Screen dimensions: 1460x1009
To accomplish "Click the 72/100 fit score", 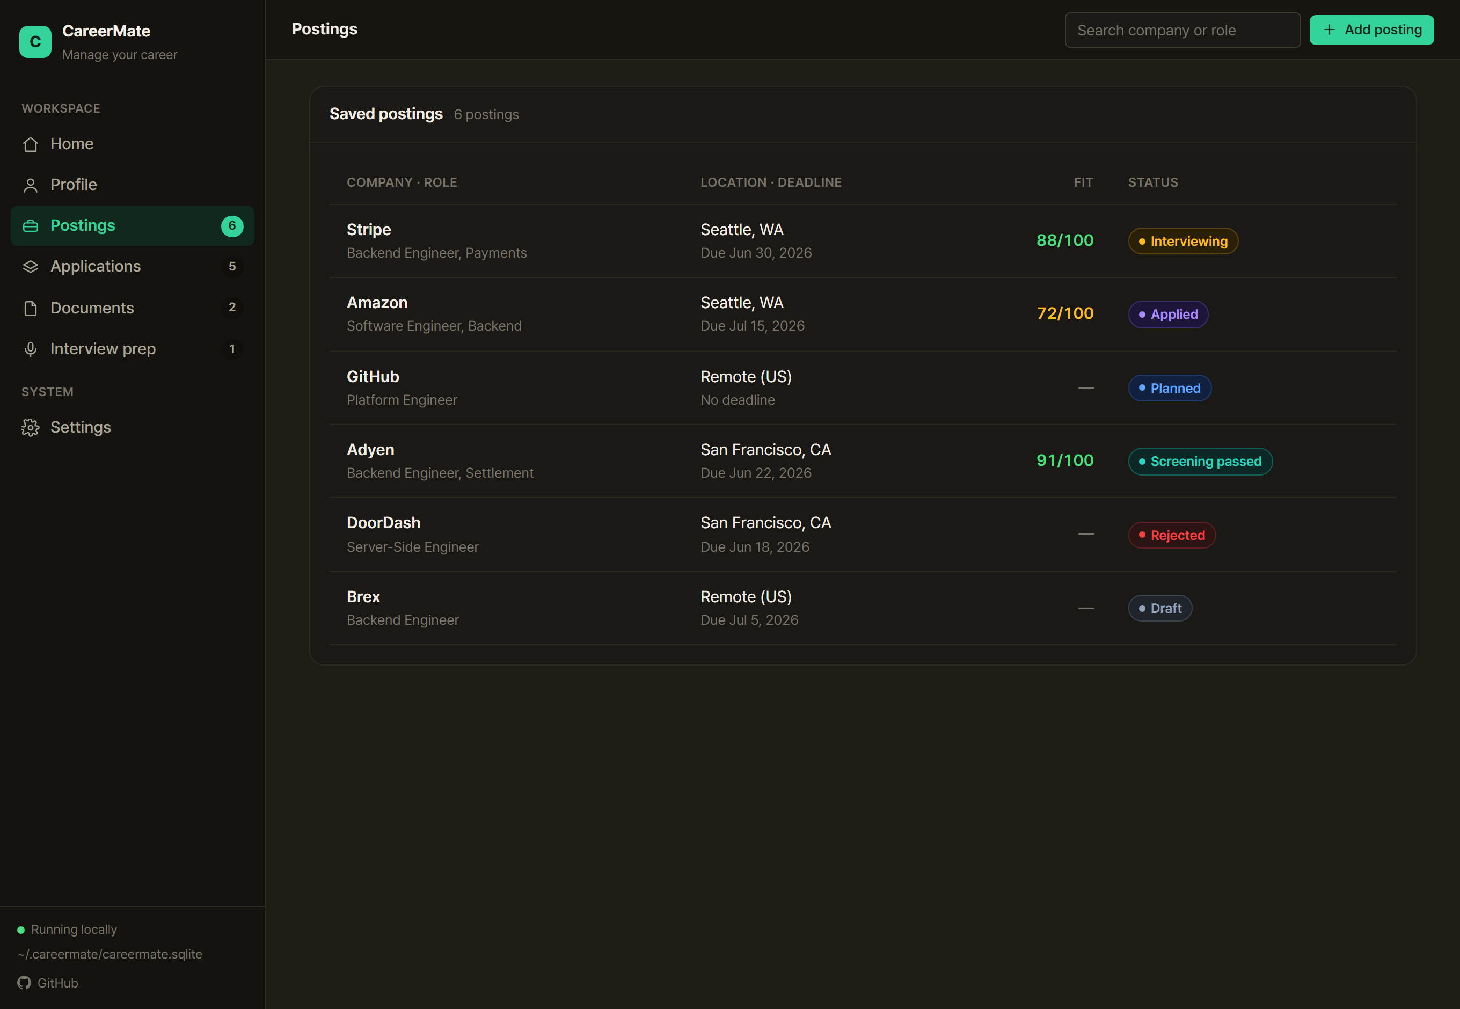I will 1065,313.
